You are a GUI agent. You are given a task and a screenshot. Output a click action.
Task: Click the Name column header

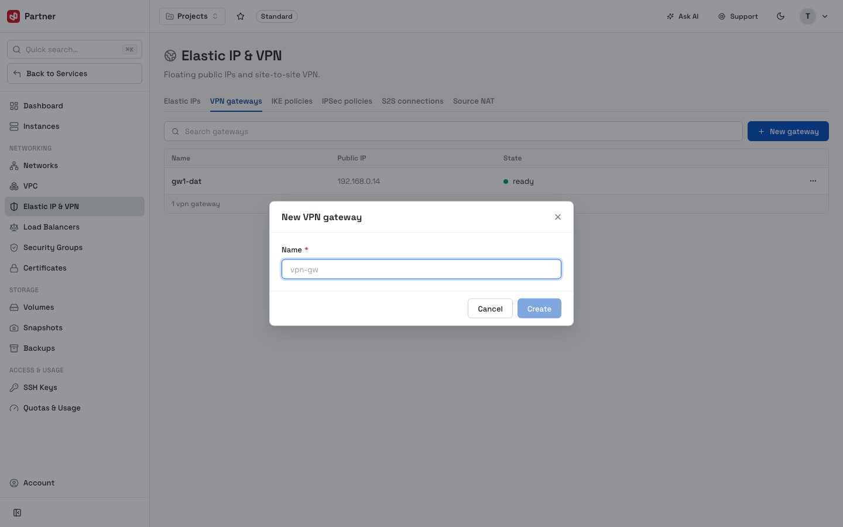click(181, 158)
